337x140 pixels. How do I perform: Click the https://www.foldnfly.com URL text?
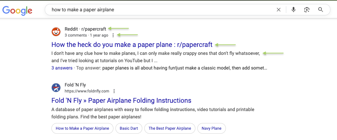click(87, 91)
